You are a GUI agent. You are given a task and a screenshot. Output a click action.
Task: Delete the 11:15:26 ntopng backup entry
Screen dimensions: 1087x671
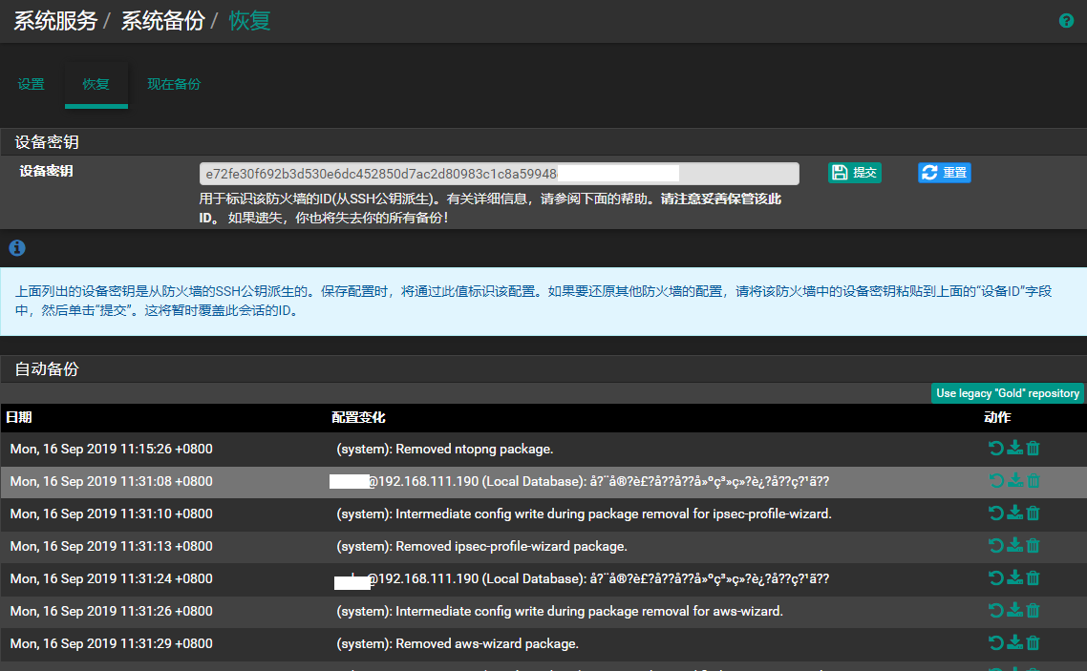click(1033, 449)
